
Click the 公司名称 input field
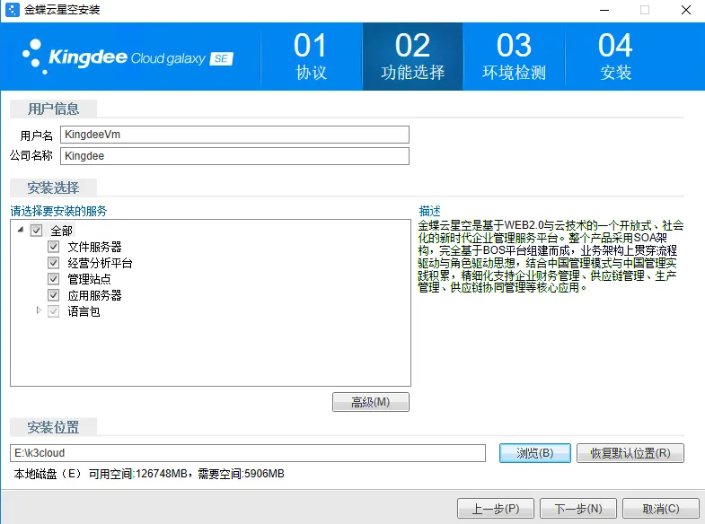(234, 156)
